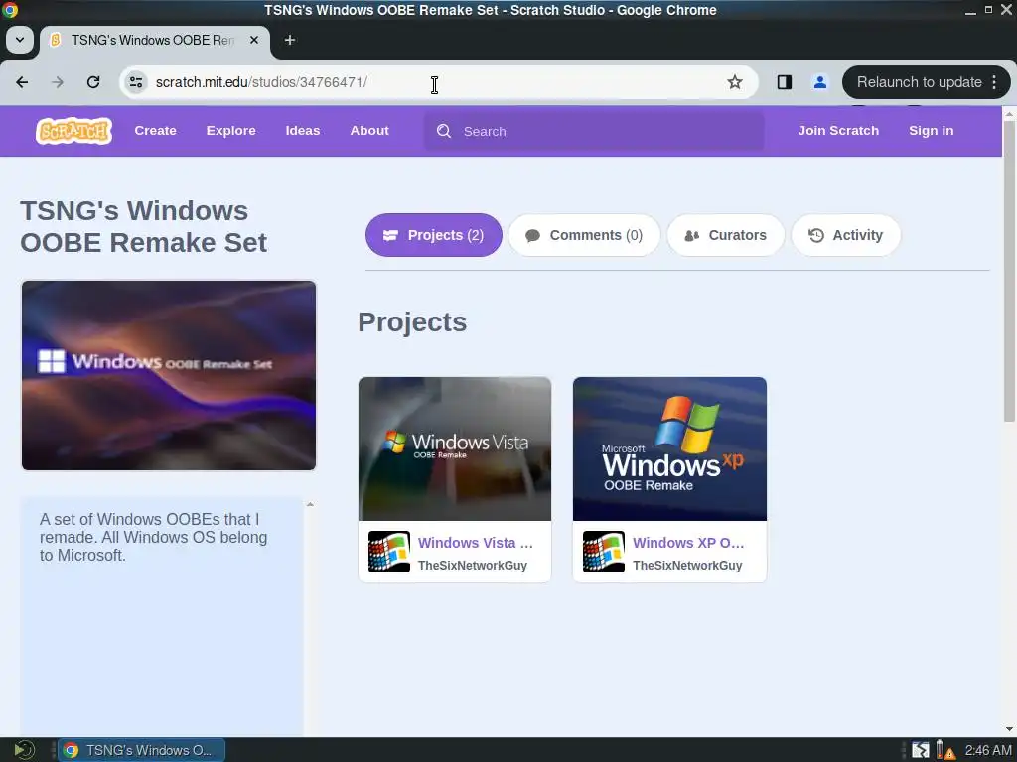The height and width of the screenshot is (762, 1017).
Task: Open site information icon in address bar
Action: click(136, 82)
